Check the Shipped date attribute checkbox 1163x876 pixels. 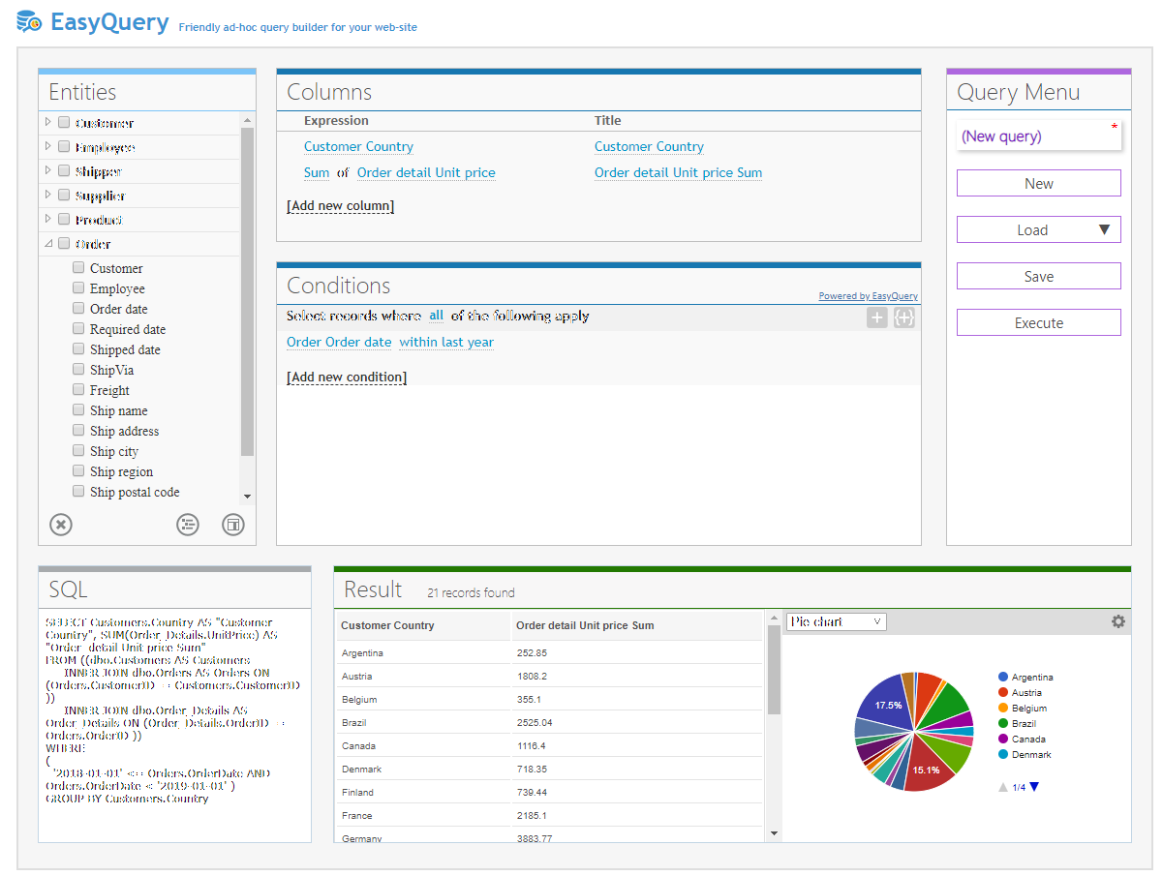click(79, 349)
